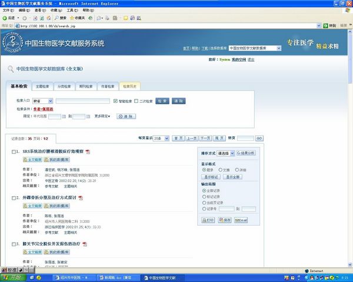The width and height of the screenshot is (353, 282).
Task: Enable the 二次检索 checkbox
Action: pos(136,101)
